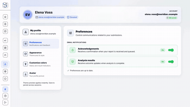Open the search list sidebar icon
The width and height of the screenshot is (190, 107).
click(x=5, y=55)
